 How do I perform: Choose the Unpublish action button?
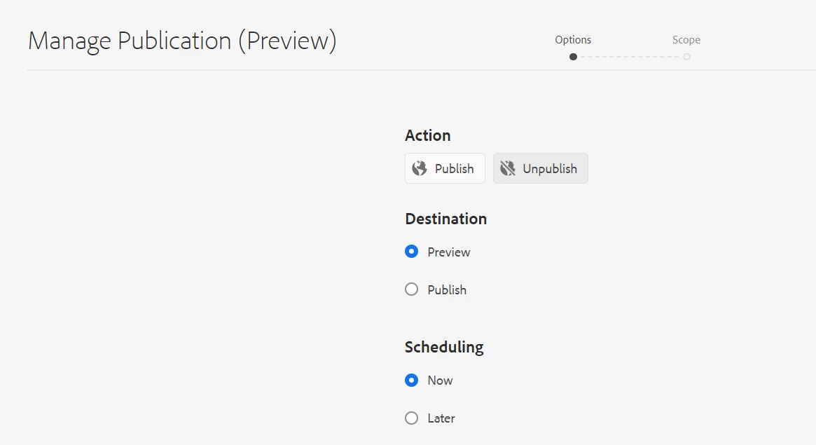tap(541, 168)
